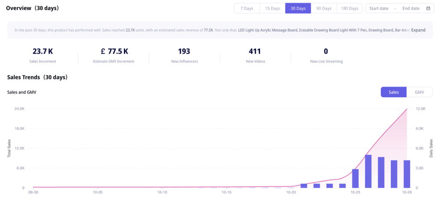
Task: Choose the 90 Days time range
Action: (324, 9)
